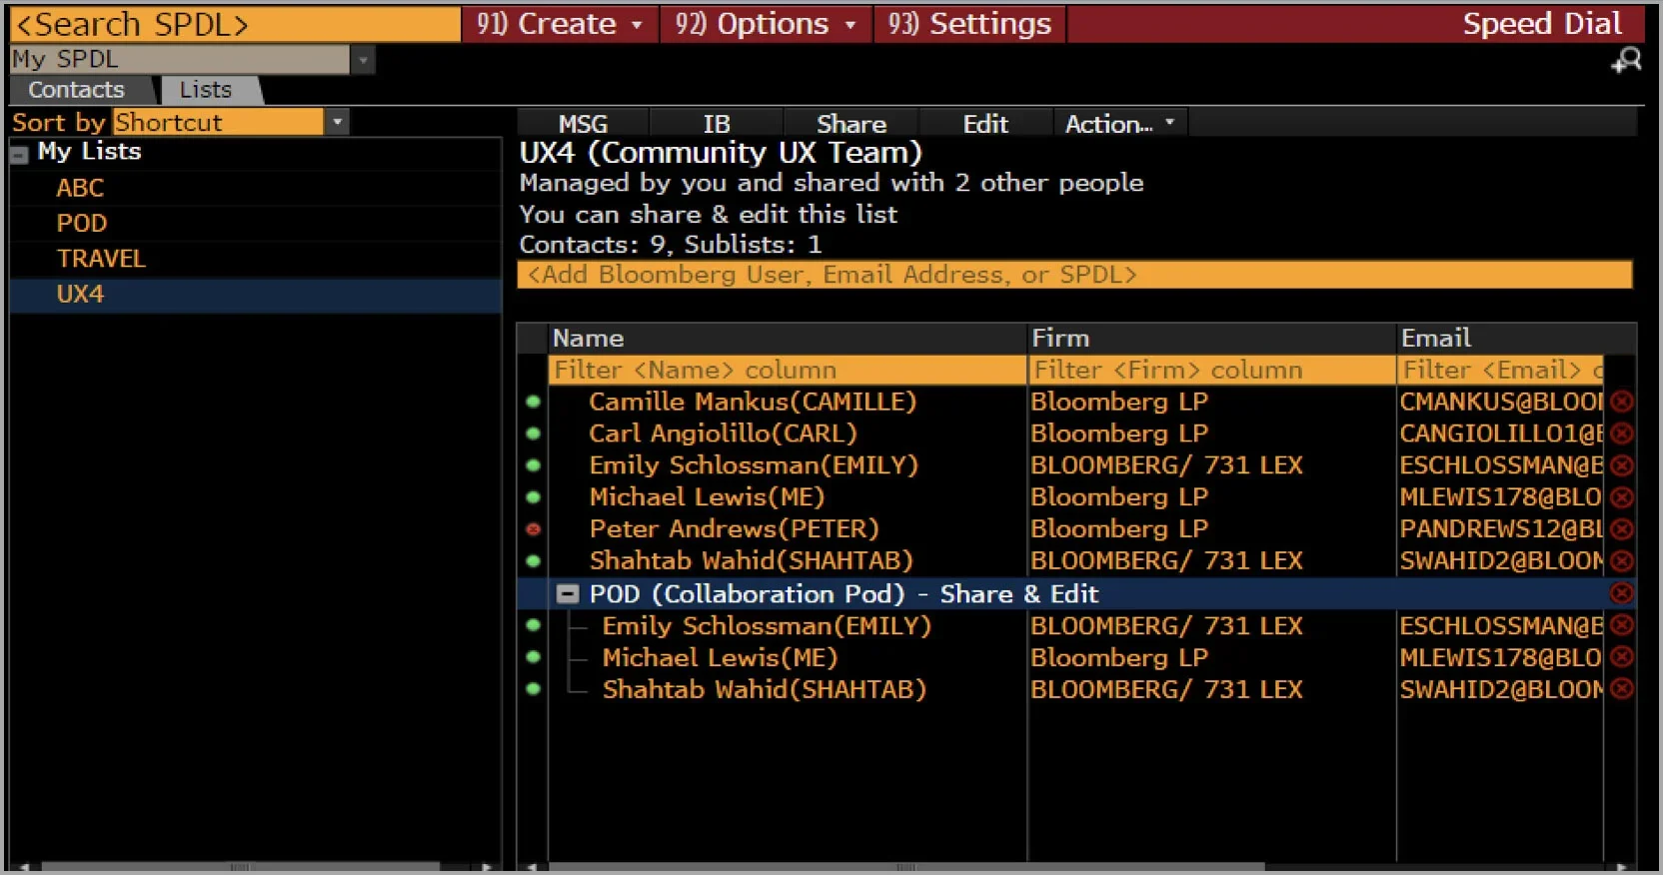
Task: Select the UX4 list
Action: point(255,295)
